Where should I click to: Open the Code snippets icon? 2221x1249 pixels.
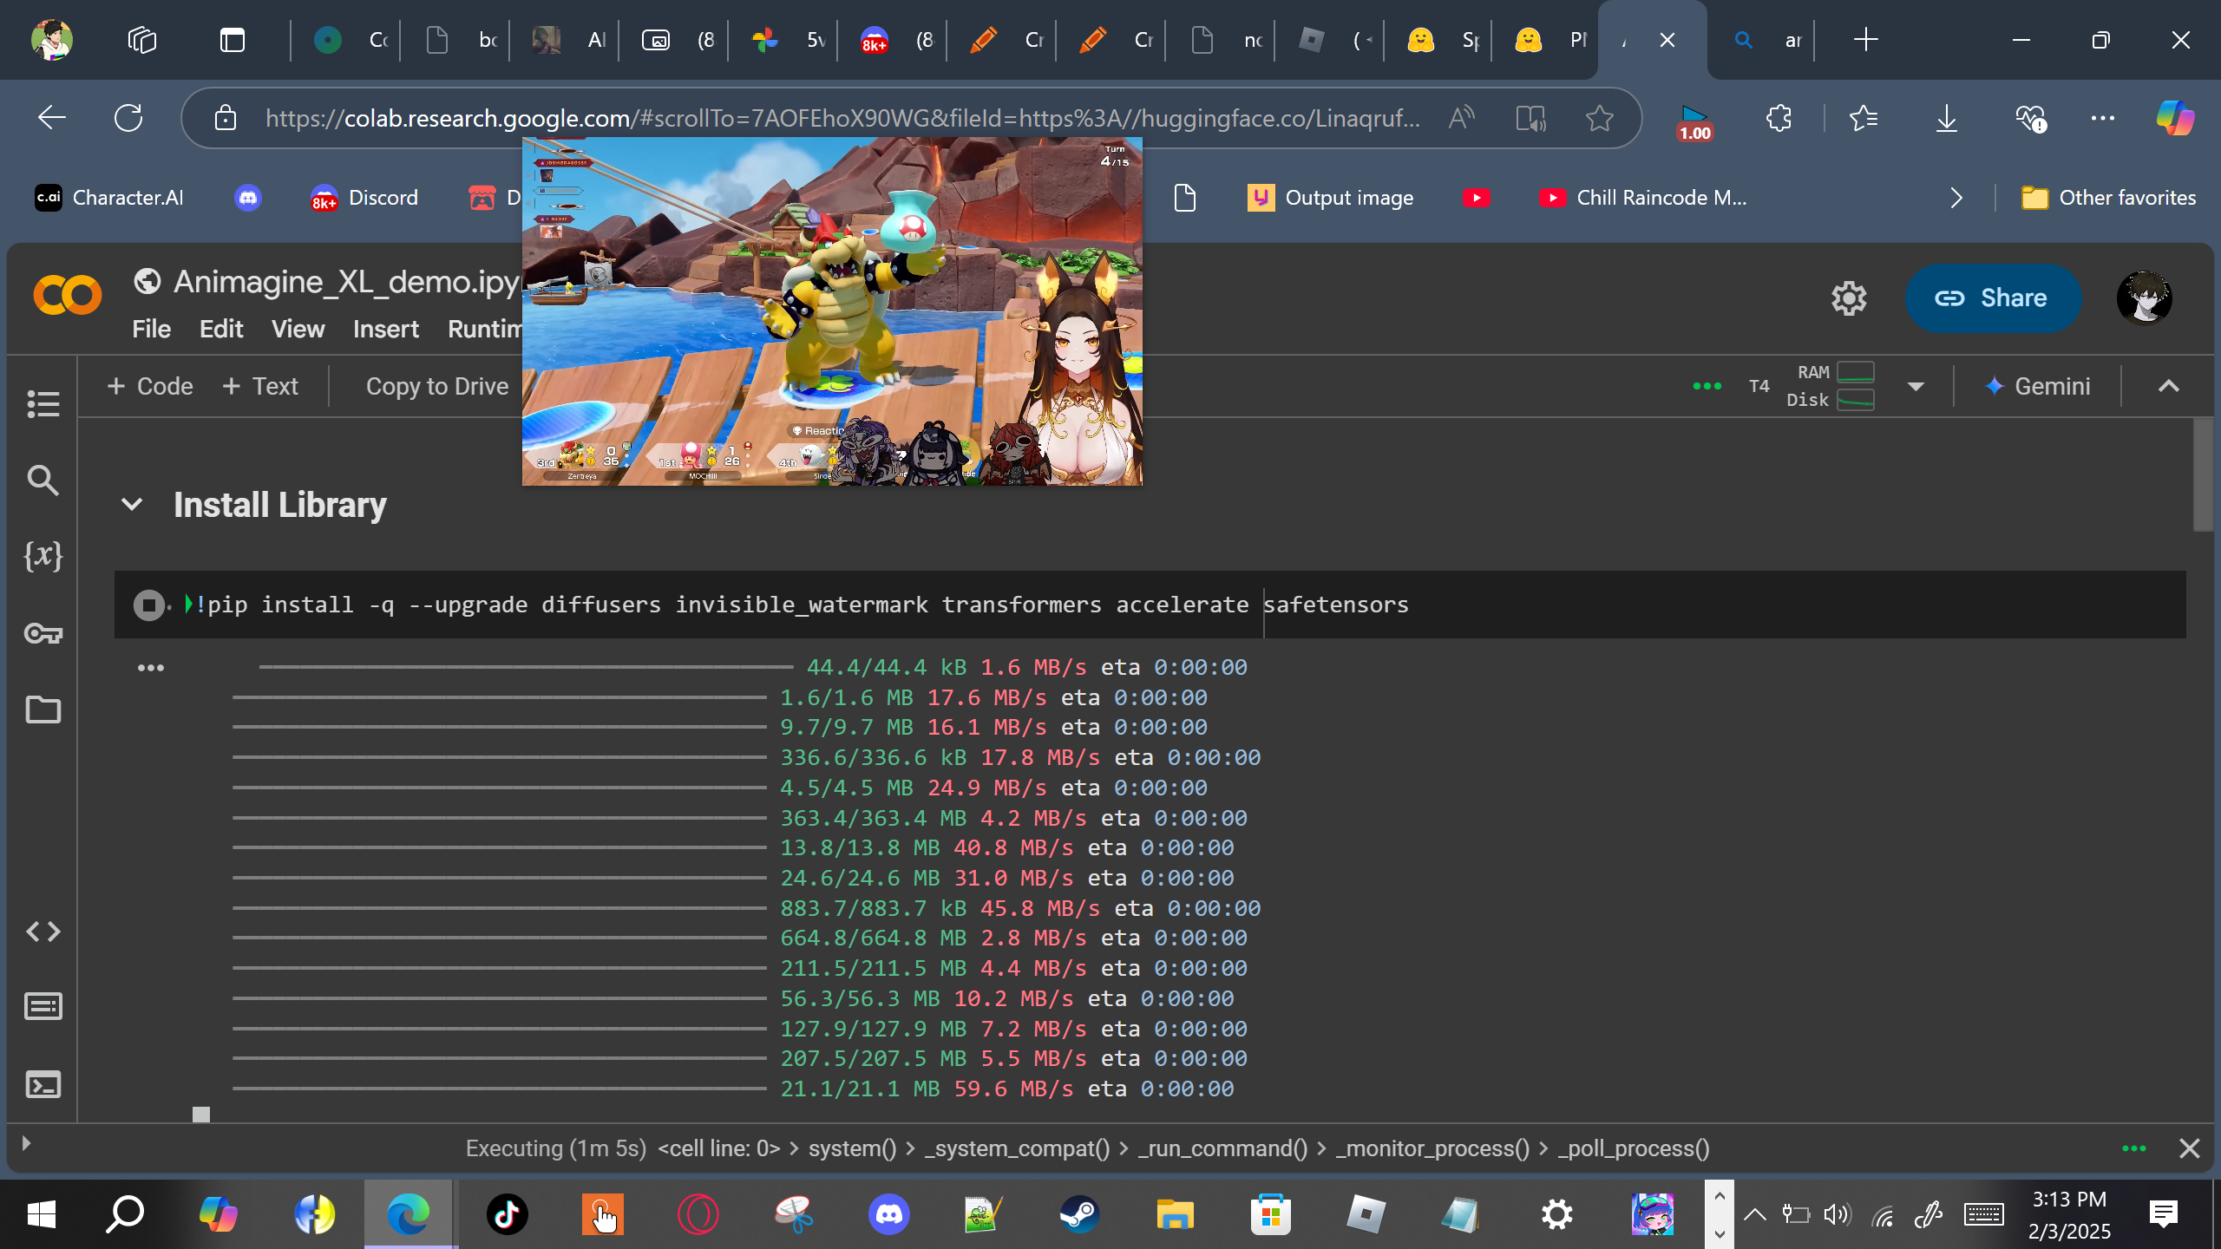click(x=43, y=932)
